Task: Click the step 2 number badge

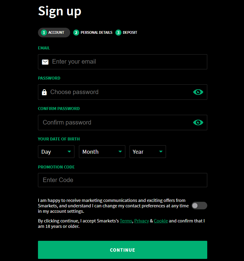Action: pyautogui.click(x=76, y=33)
